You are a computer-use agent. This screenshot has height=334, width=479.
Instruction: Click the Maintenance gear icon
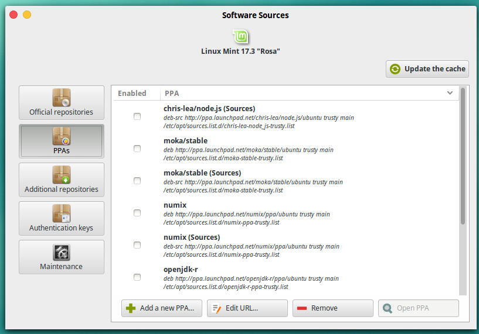pyautogui.click(x=62, y=252)
